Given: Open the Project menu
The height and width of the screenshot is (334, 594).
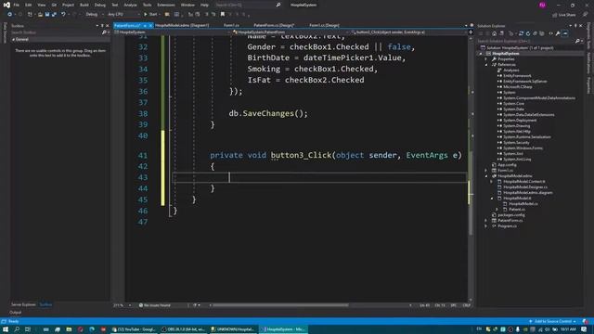Looking at the screenshot, I should tap(68, 5).
